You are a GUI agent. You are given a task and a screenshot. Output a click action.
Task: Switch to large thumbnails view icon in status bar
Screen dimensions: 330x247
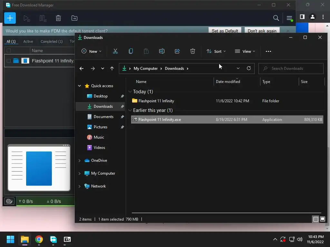[322, 219]
